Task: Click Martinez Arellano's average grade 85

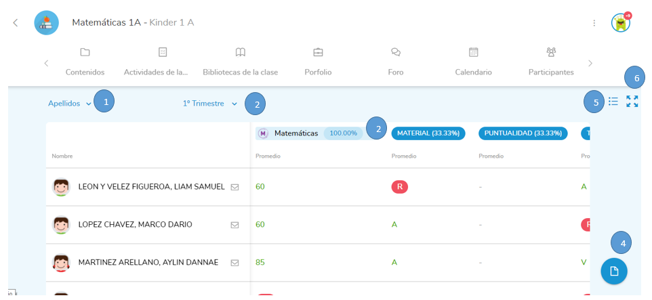Action: pos(260,263)
